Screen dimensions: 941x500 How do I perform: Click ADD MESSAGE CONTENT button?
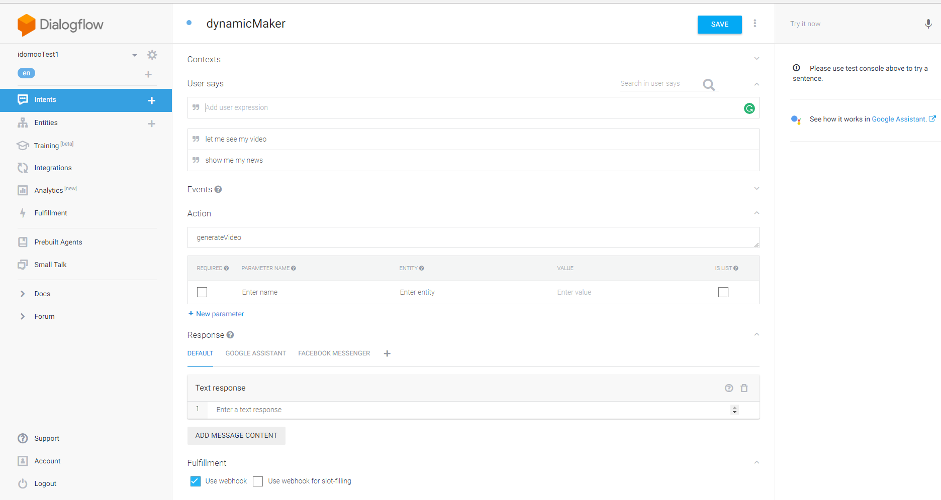(x=236, y=436)
